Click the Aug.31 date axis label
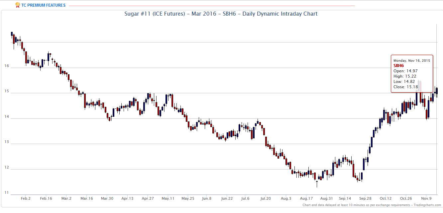443x213 pixels. coord(327,199)
